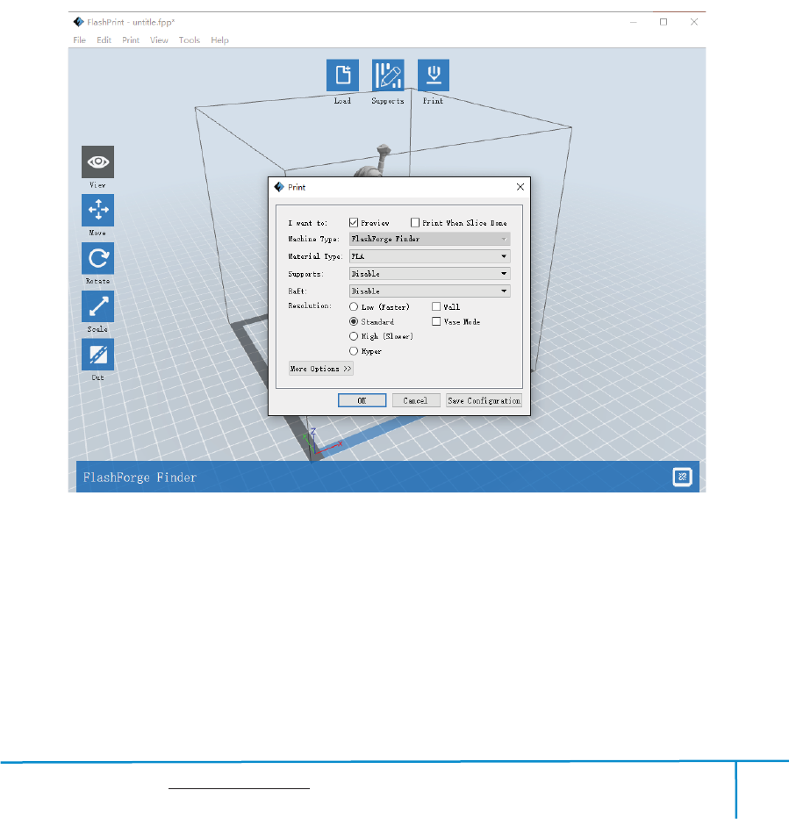Expand the Supports dropdown
This screenshot has width=789, height=819.
(x=429, y=274)
